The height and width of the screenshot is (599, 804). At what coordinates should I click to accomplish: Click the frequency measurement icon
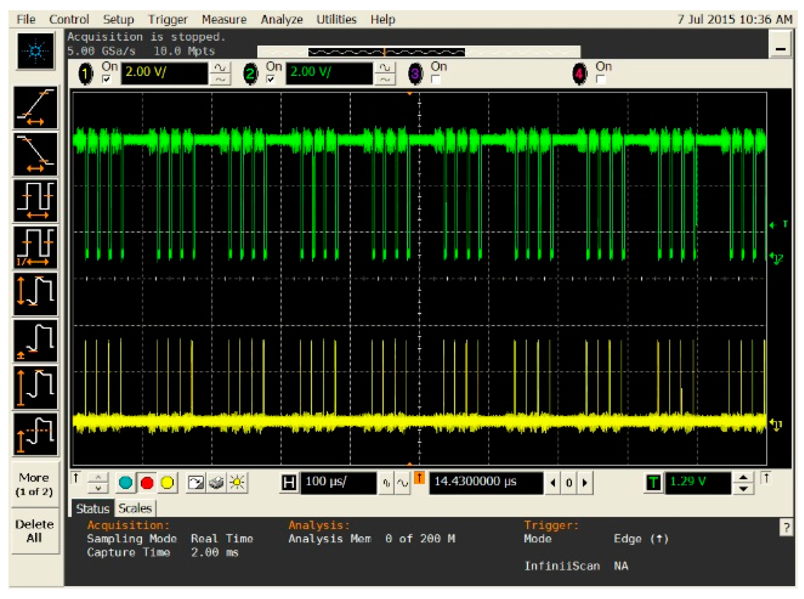pos(35,248)
